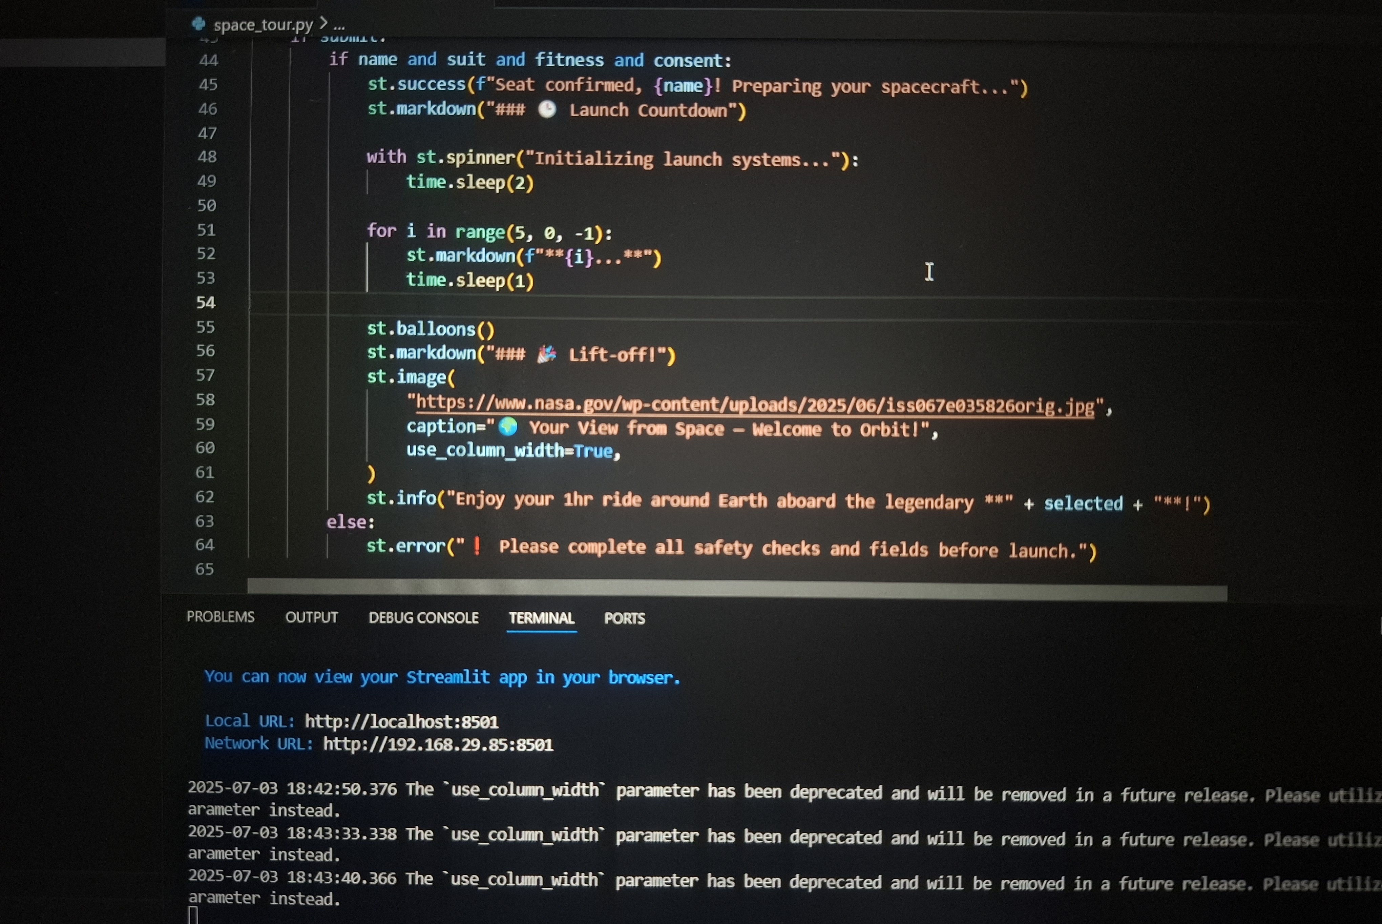Viewport: 1382px width, 924px height.
Task: Click the globe emoji in caption string
Action: [508, 427]
